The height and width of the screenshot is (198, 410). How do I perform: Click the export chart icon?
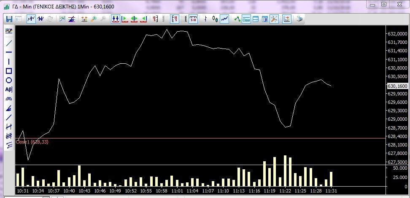coord(287,19)
